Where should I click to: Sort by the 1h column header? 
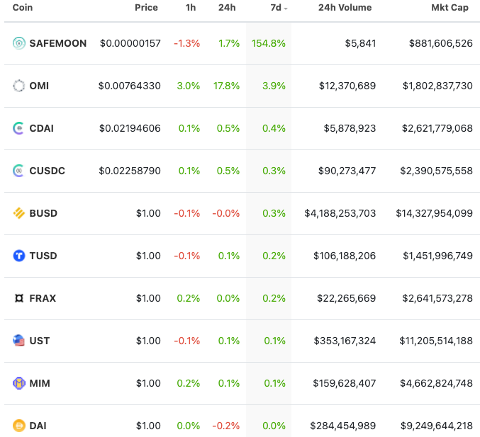[x=191, y=7]
